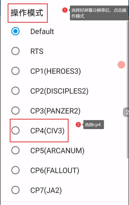The height and width of the screenshot is (205, 129).
Task: Click the Default option label text
Action: click(42, 31)
